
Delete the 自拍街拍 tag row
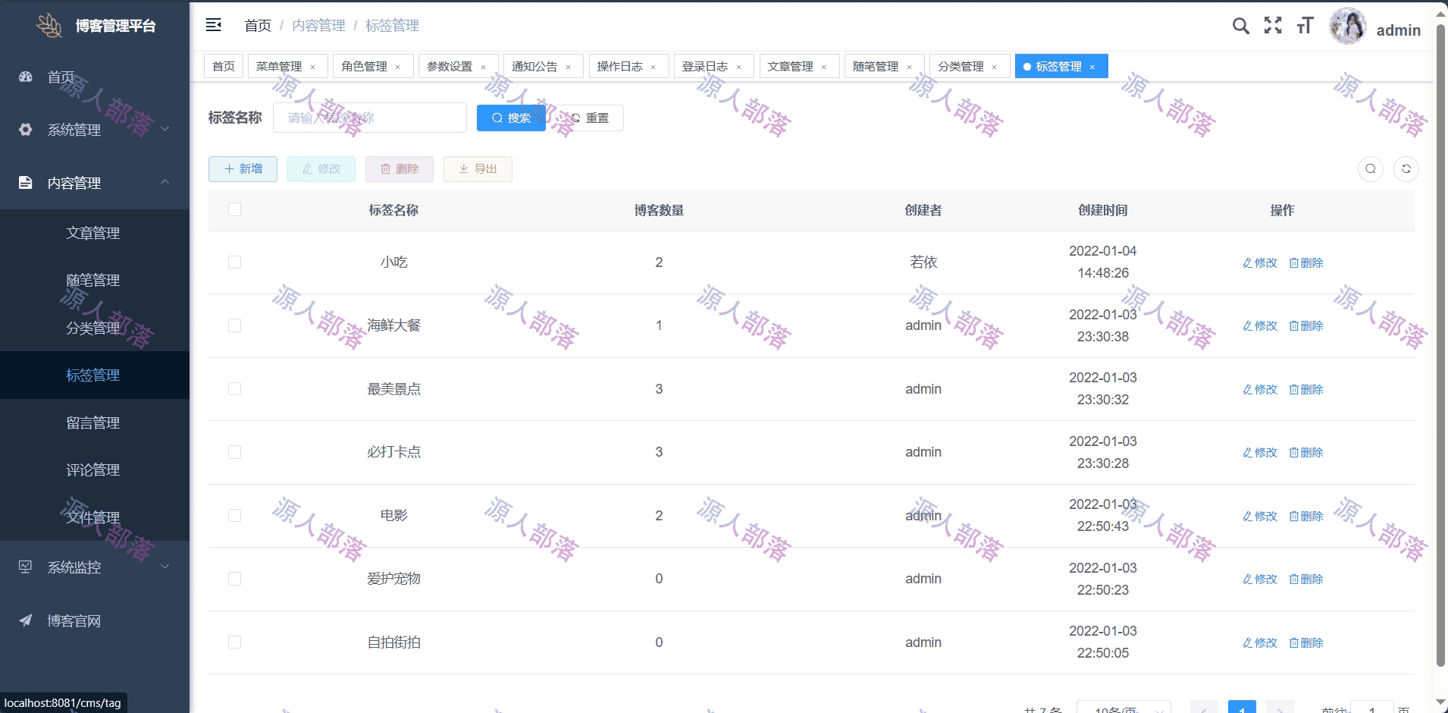pos(1306,642)
